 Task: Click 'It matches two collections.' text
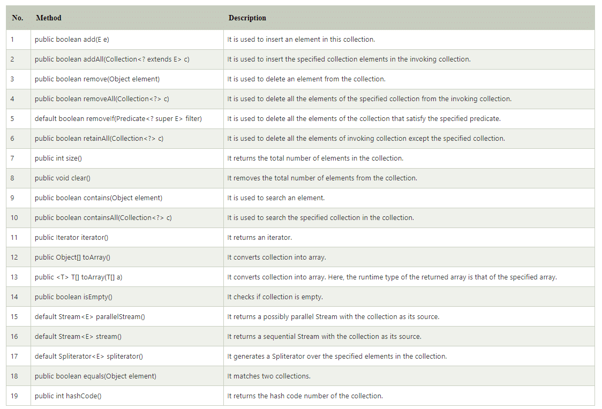click(269, 376)
